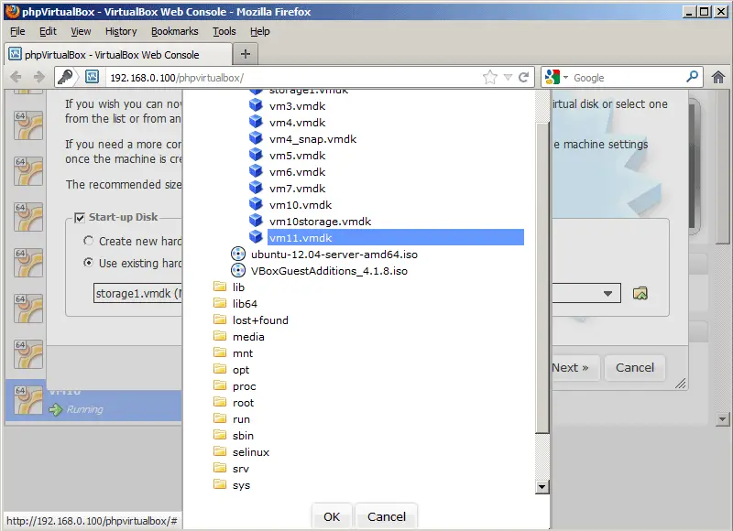
Task: Click the Google search magnifier icon
Action: click(693, 77)
